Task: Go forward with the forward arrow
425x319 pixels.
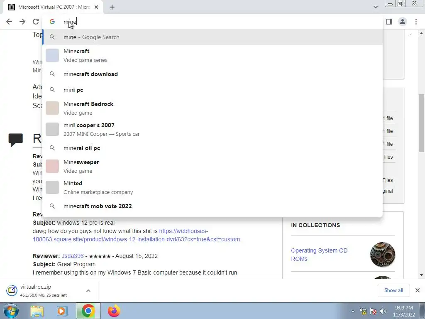Action: click(22, 22)
